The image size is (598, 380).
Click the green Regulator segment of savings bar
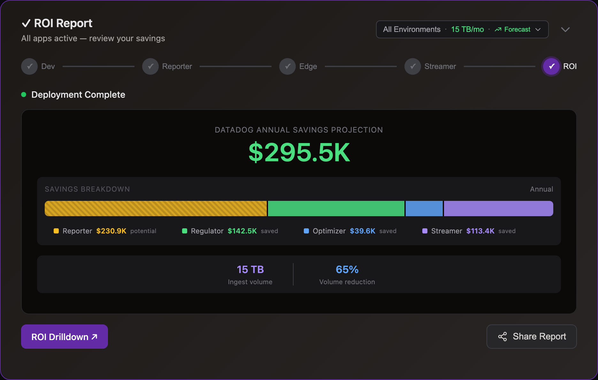point(336,209)
